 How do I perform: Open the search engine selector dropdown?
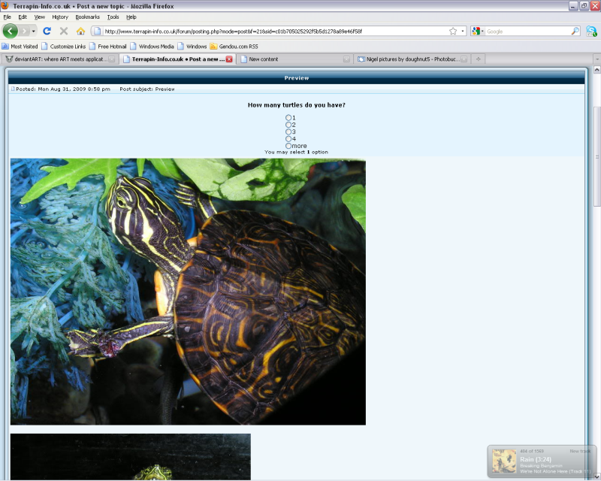479,32
